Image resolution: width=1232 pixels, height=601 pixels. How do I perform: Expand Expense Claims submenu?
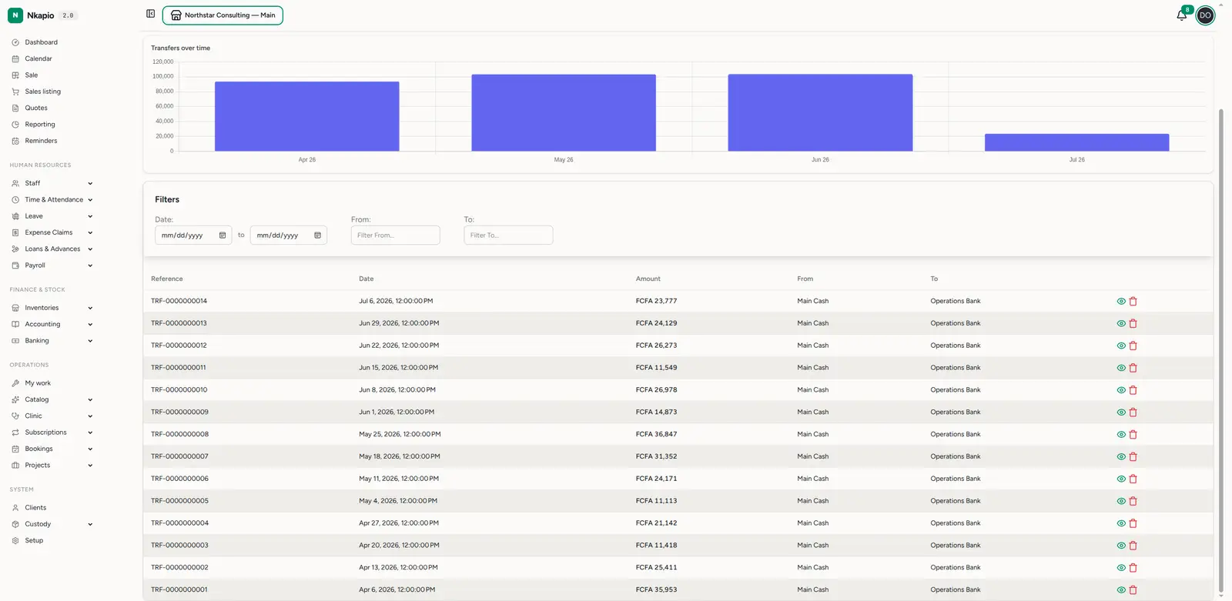90,232
